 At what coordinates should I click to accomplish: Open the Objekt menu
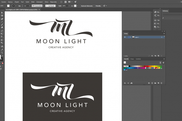(17, 2)
